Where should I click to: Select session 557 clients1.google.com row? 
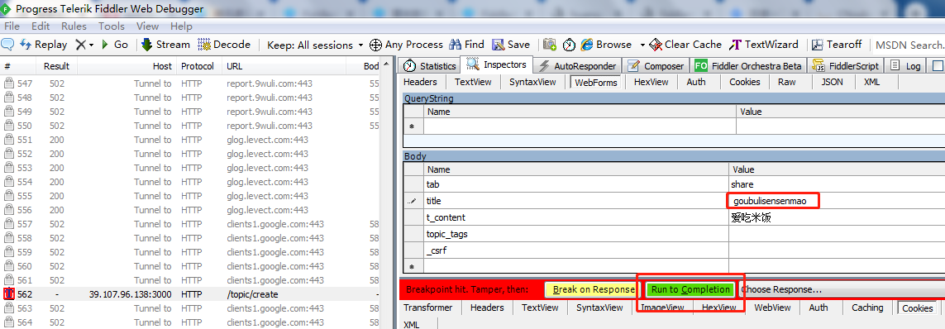point(190,224)
